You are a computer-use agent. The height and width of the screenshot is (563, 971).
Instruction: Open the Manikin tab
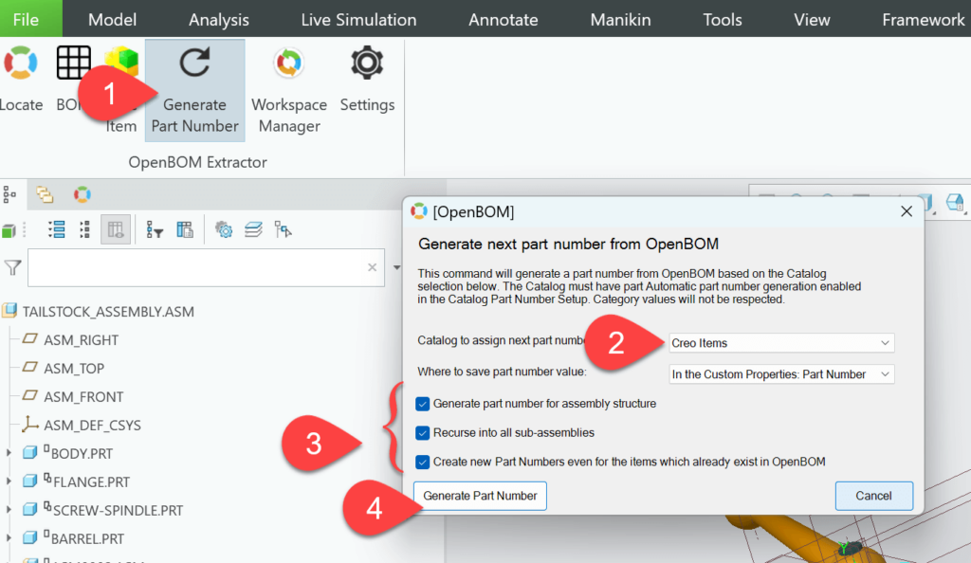click(620, 20)
